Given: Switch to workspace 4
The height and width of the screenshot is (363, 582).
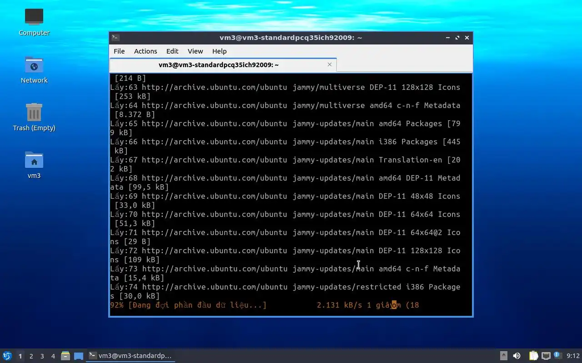Looking at the screenshot, I should click(x=53, y=356).
